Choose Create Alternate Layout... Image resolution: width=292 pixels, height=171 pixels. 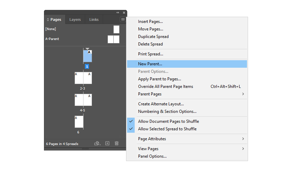pyautogui.click(x=187, y=104)
